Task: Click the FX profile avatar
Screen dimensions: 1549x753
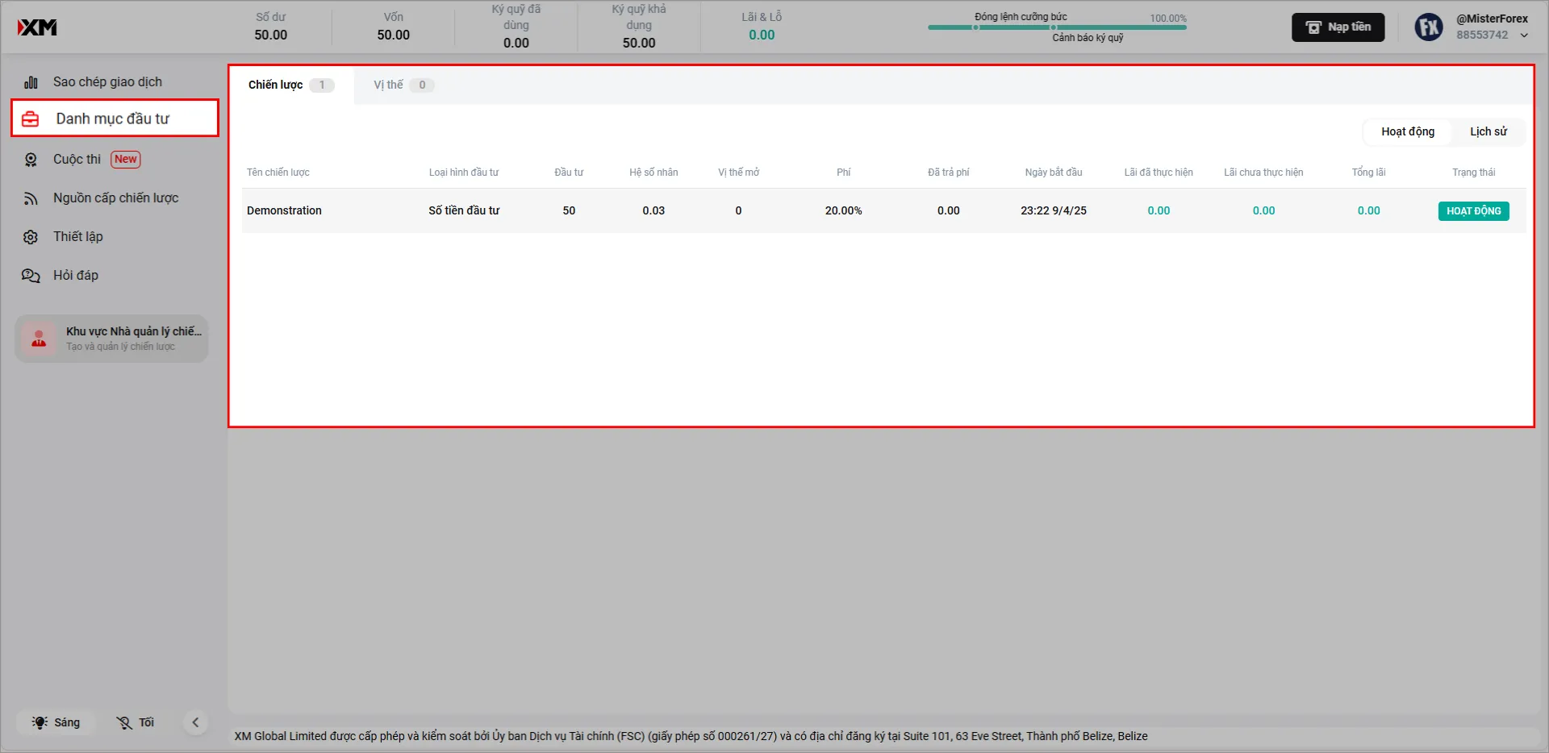Action: (1429, 27)
